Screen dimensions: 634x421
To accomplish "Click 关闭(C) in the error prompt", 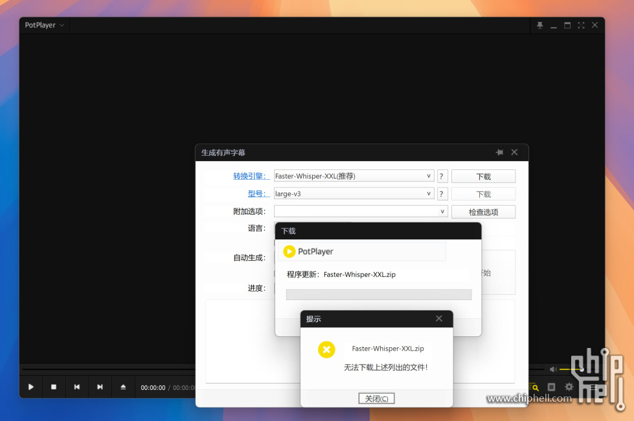I will point(376,398).
